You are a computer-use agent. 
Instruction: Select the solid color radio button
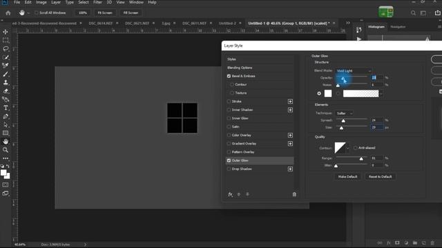(319, 94)
